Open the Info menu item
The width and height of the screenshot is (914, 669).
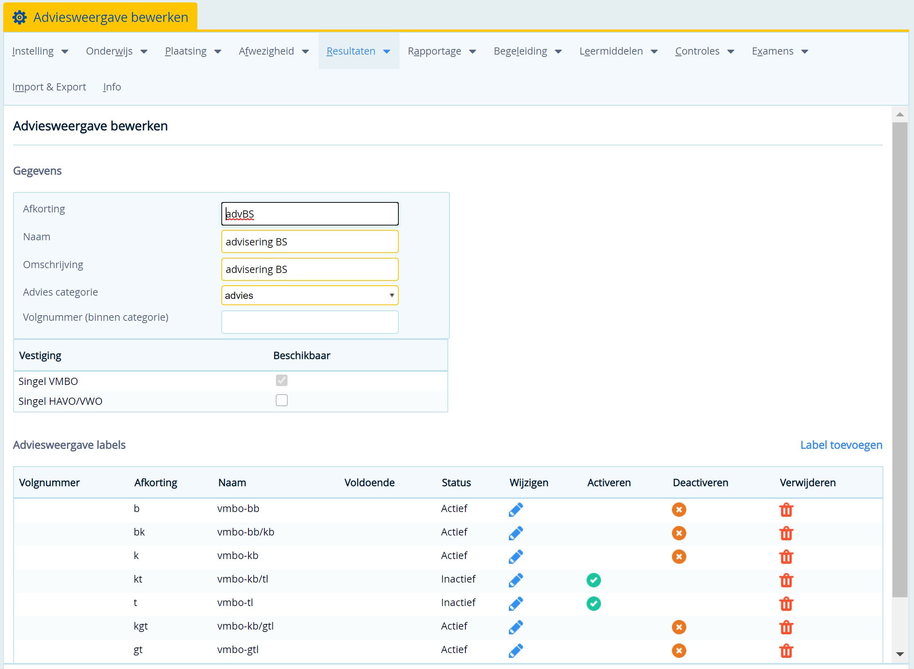click(112, 86)
